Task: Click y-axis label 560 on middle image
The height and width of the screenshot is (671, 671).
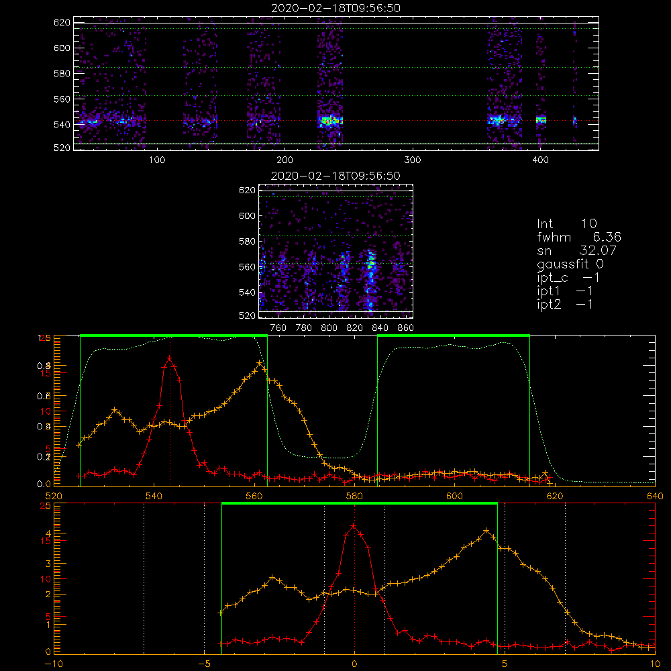Action: coord(247,266)
